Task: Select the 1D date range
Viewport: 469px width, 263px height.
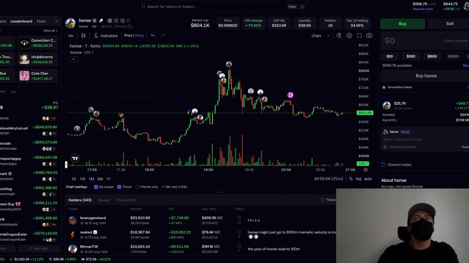Action: pyautogui.click(x=74, y=179)
